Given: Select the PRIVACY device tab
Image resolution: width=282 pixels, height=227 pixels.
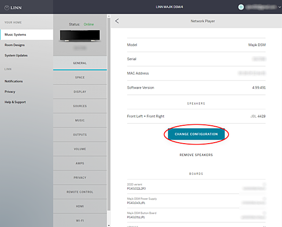Looking at the screenshot, I should tap(80, 178).
